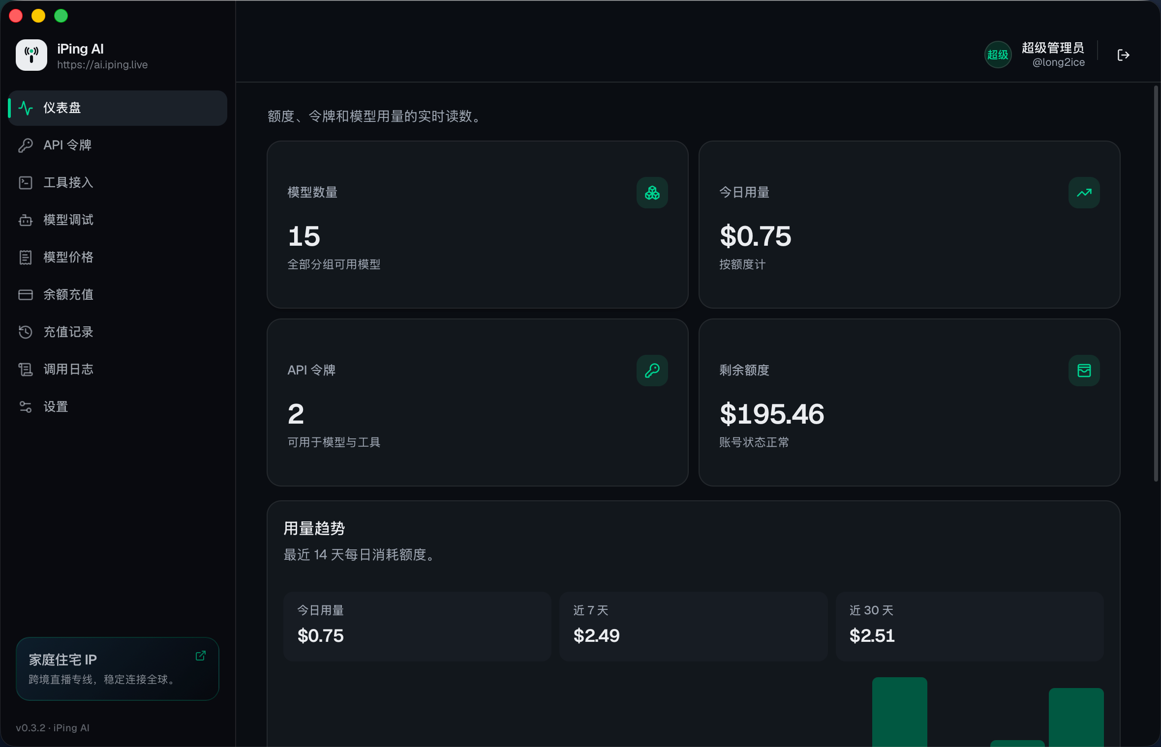
Task: Select 模型调试 from the sidebar
Action: (x=118, y=220)
